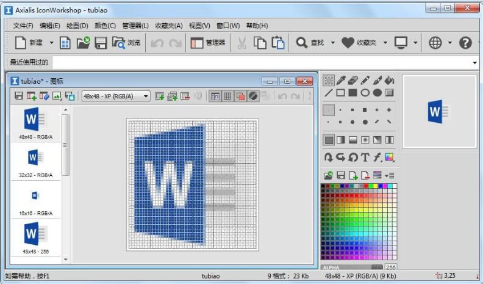Save icon using inner window floppy button
Viewport: 483px width, 284px height.
(x=19, y=96)
